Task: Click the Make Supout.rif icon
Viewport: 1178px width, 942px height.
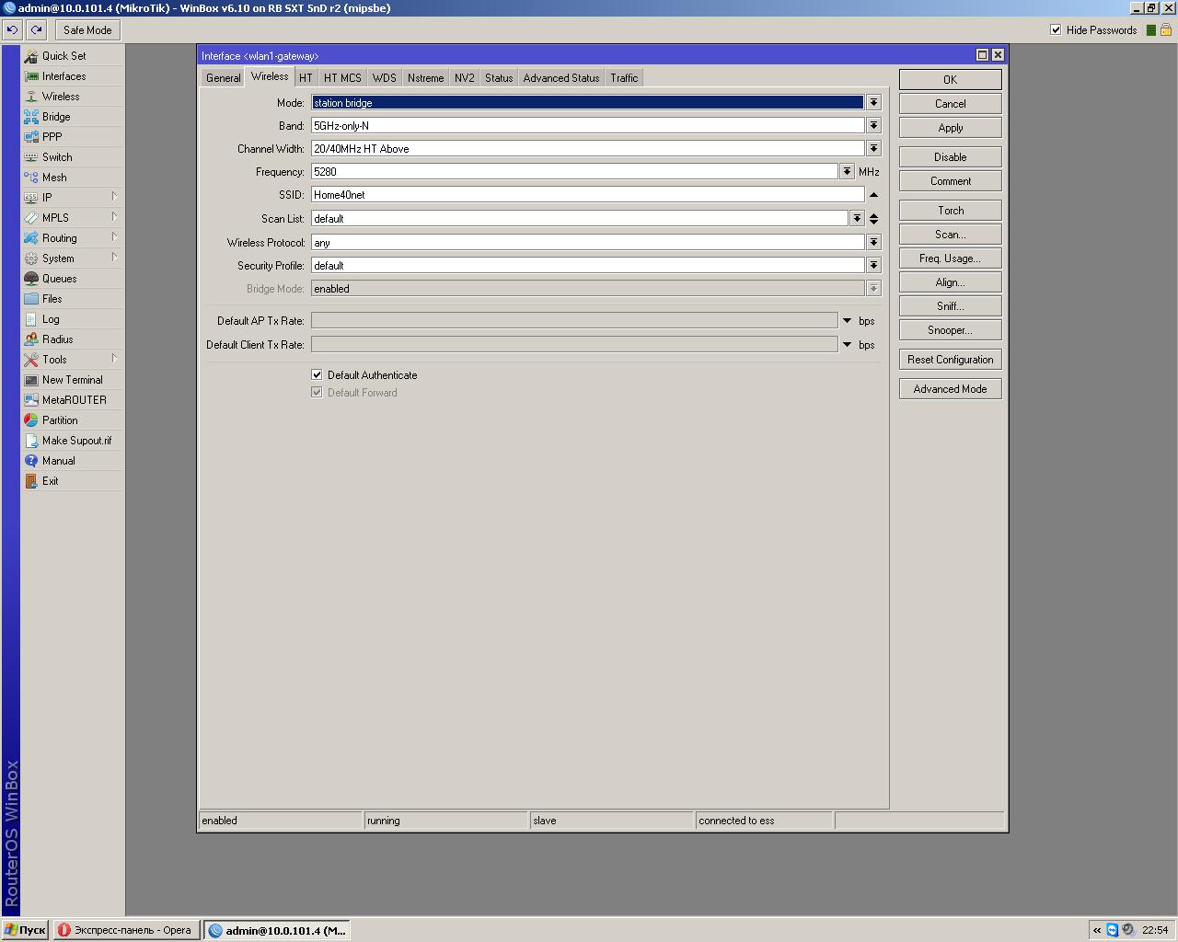Action: (x=31, y=441)
